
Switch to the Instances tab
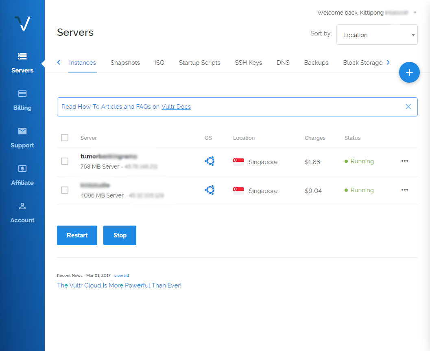[x=82, y=63]
